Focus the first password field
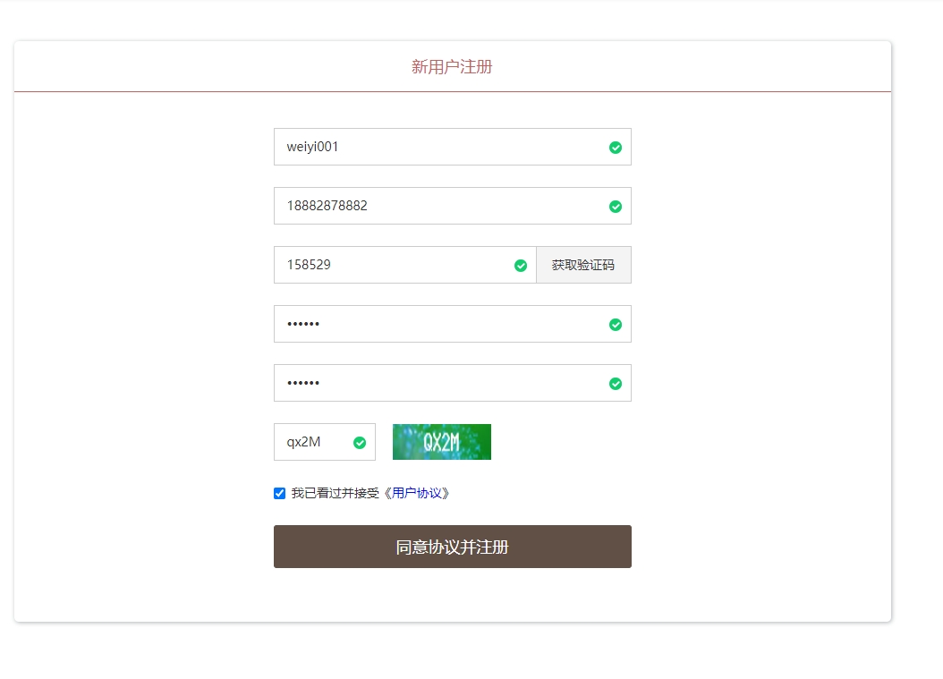The width and height of the screenshot is (943, 679). click(452, 324)
